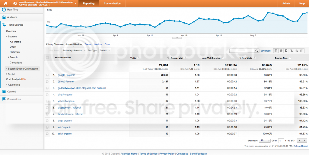
Task: Open the Privacy Policy footer link
Action: click(x=167, y=153)
